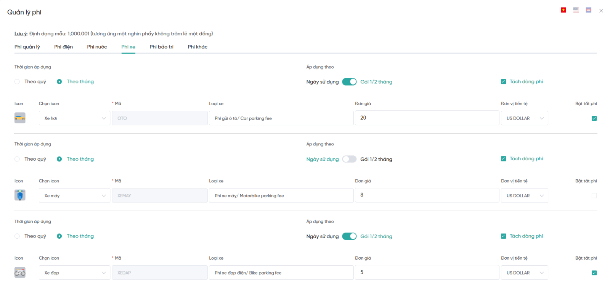The height and width of the screenshot is (292, 610).
Task: Choose the Cambodia flag language icon
Action: point(588,10)
